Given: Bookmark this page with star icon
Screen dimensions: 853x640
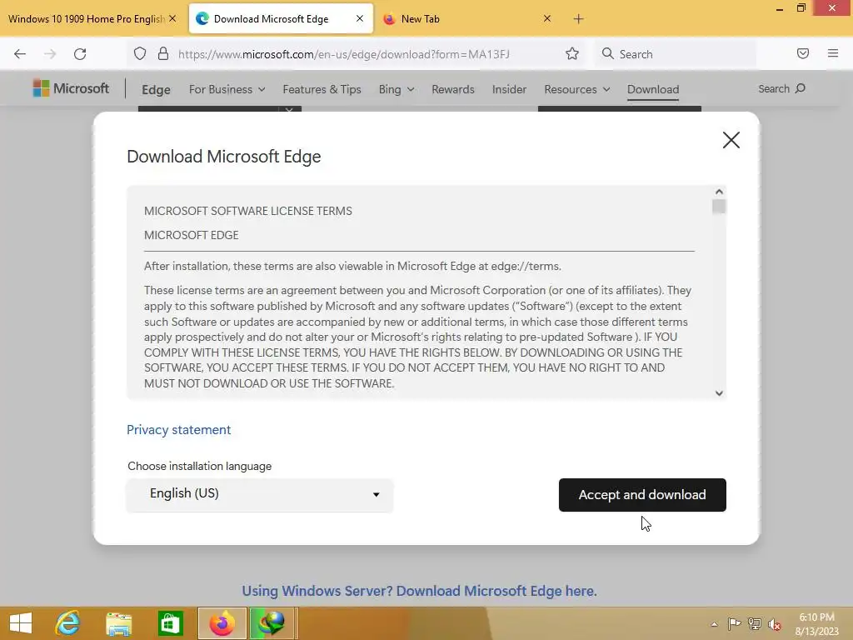Looking at the screenshot, I should click(x=571, y=53).
